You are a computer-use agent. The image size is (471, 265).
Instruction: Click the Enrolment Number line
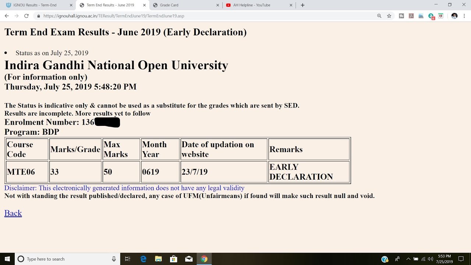pos(62,122)
